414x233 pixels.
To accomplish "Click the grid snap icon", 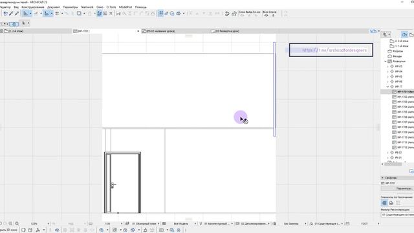I will 57,13.
